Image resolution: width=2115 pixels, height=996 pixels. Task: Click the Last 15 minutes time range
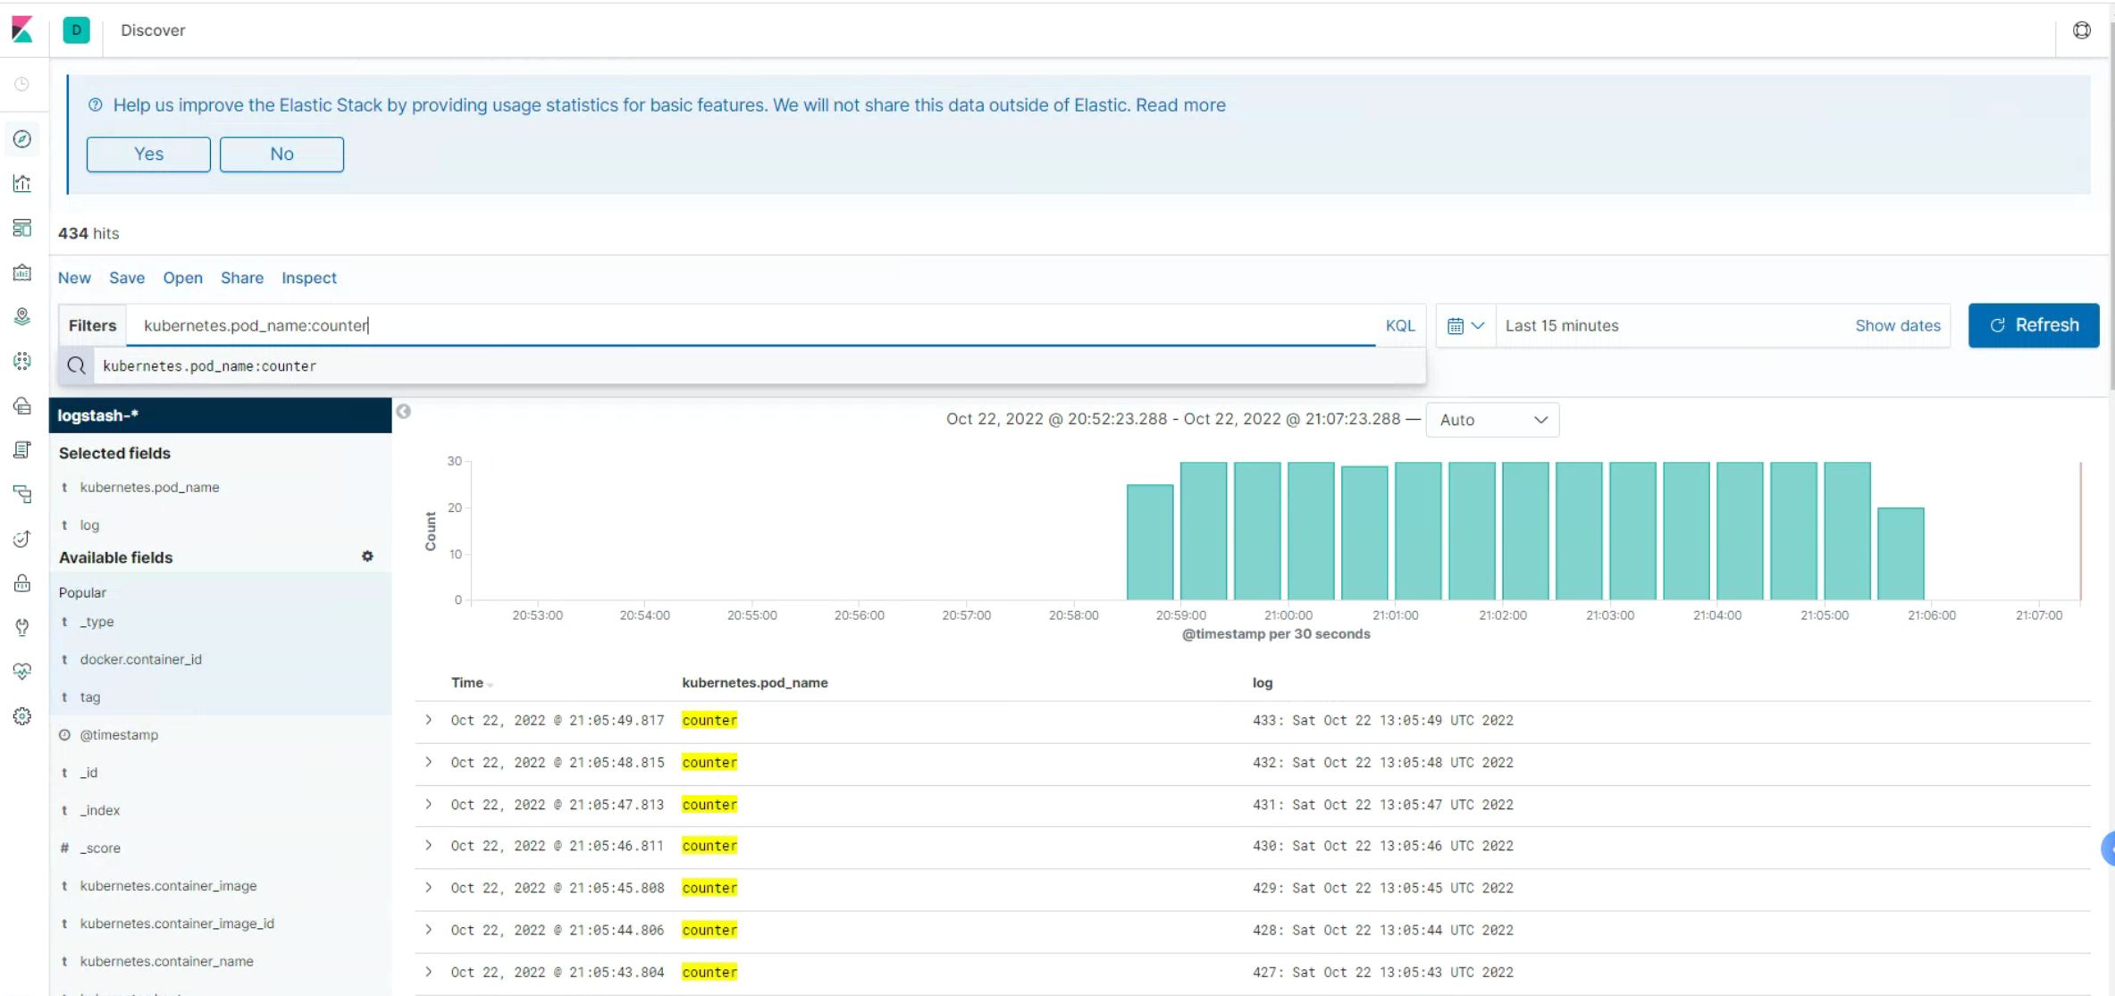point(1562,326)
